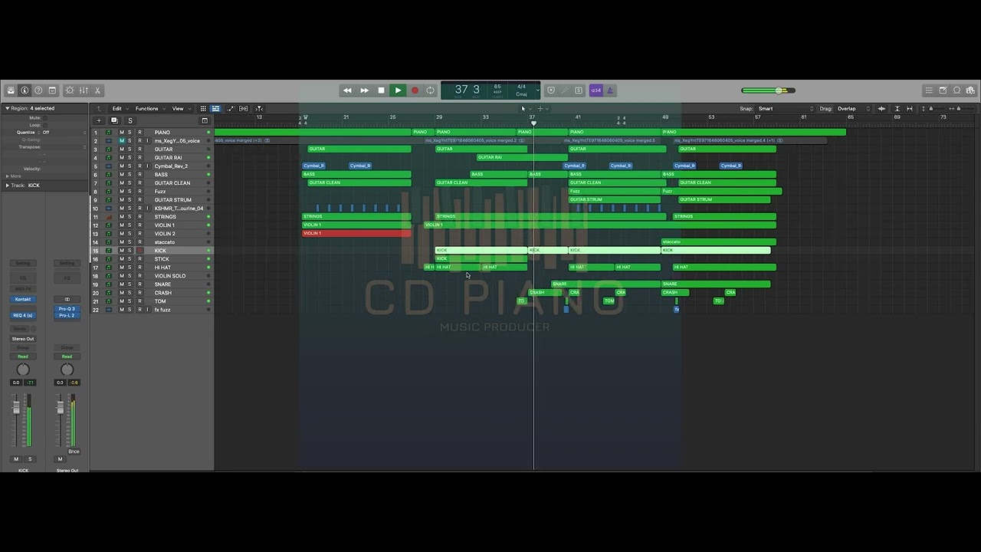Adjust the KICK channel volume fader
Viewport: 981px width, 552px height.
[16, 409]
